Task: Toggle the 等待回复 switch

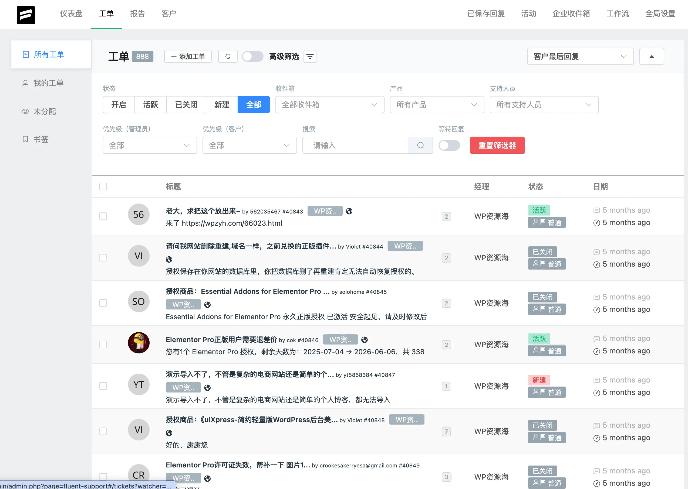Action: click(449, 146)
